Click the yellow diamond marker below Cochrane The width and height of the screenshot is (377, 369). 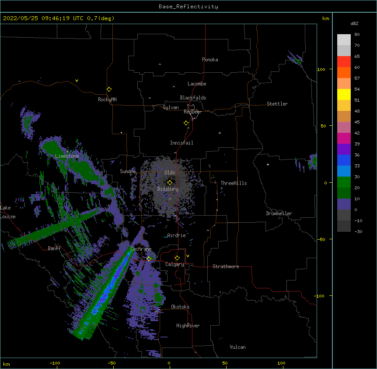coord(149,259)
